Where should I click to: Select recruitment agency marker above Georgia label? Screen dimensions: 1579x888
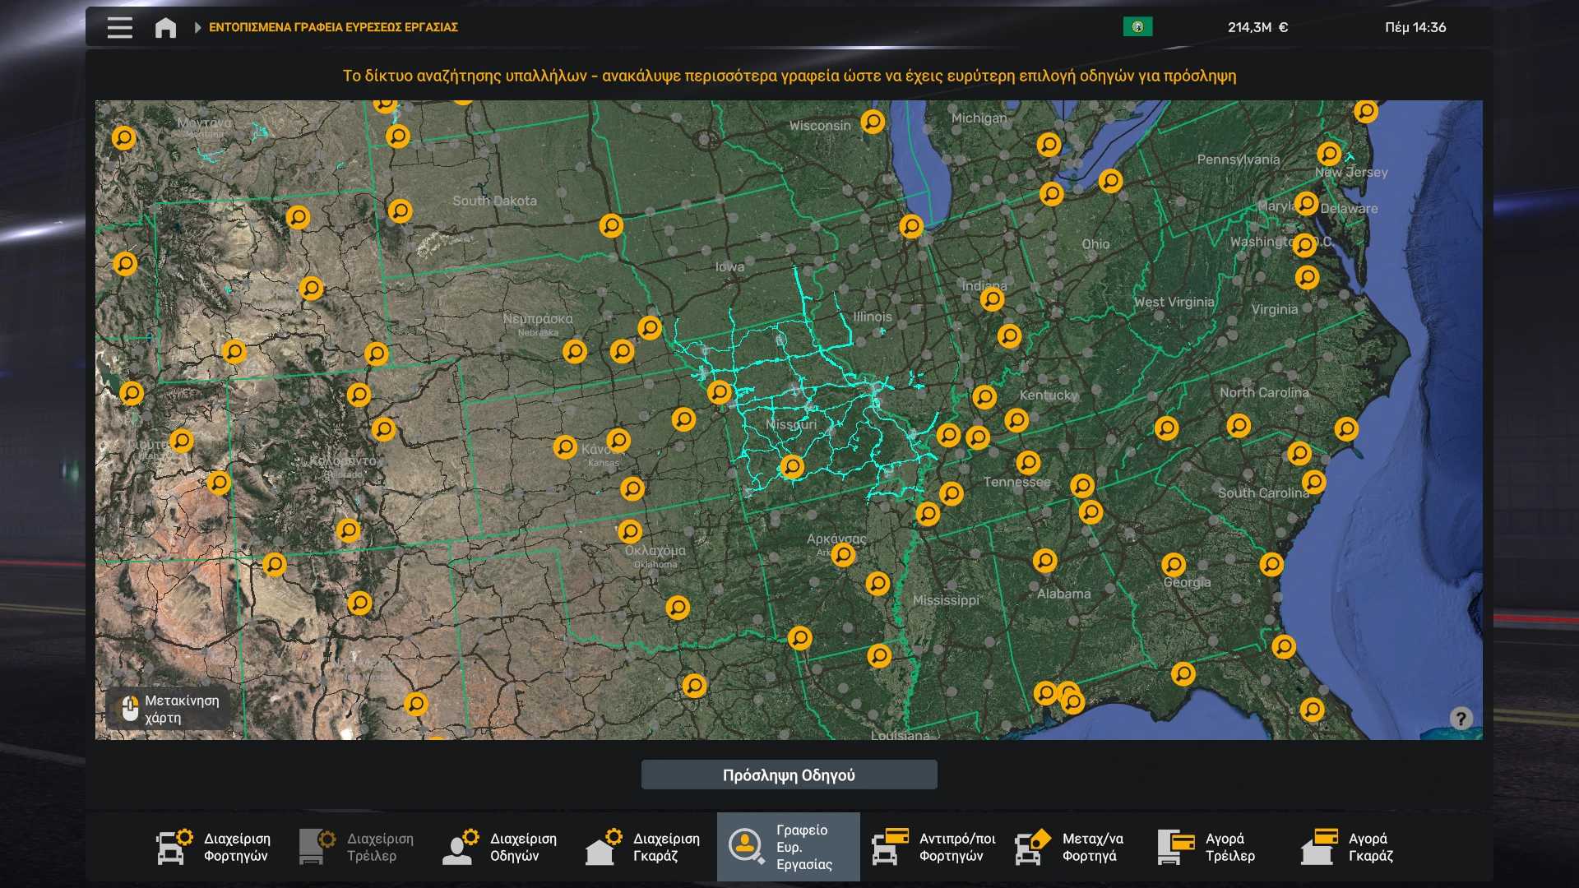point(1173,565)
